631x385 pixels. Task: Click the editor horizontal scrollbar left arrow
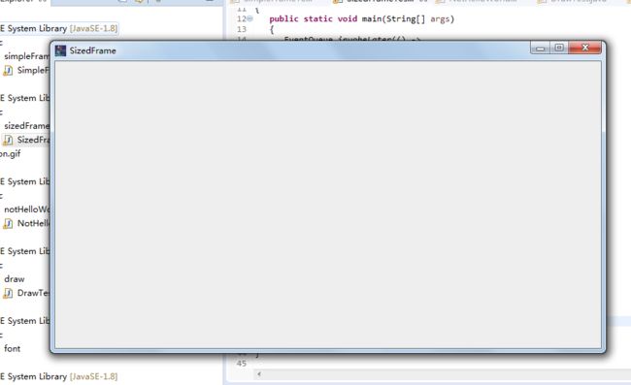point(259,374)
